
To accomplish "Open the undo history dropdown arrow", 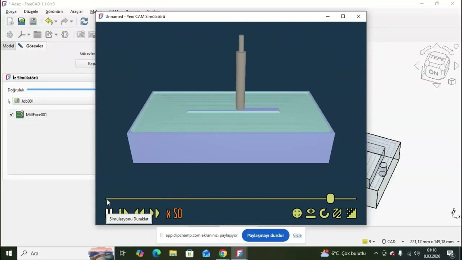I will point(56,22).
